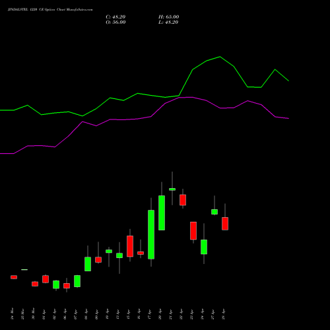Click the flat green candle for 25 Mar
Image resolution: width=330 pixels, height=330 pixels.
(x=24, y=269)
